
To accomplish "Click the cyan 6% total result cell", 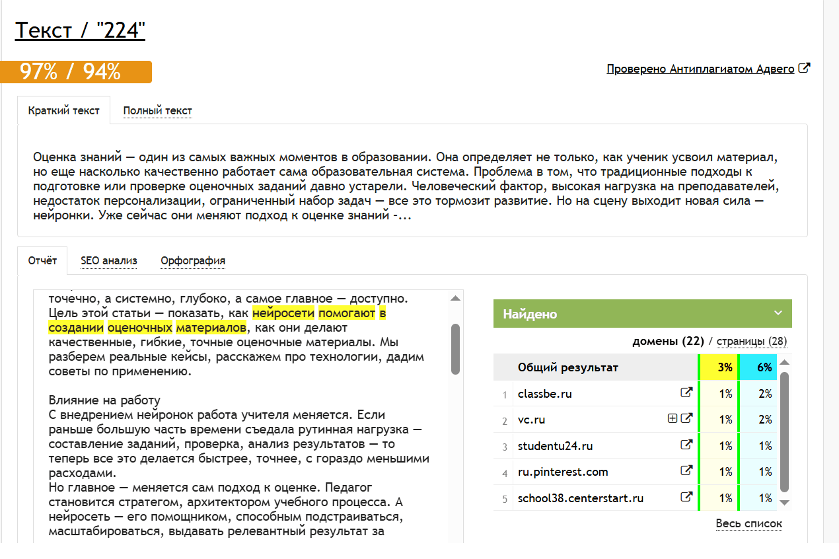I will [x=758, y=367].
